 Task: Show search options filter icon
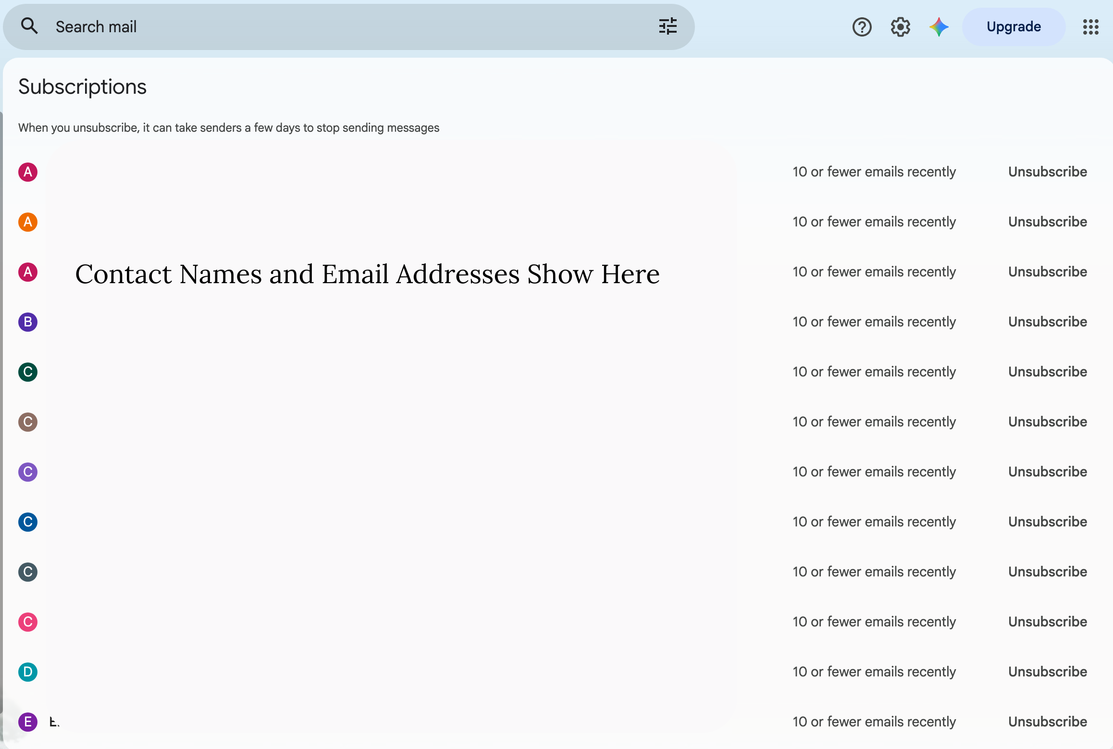(x=668, y=26)
